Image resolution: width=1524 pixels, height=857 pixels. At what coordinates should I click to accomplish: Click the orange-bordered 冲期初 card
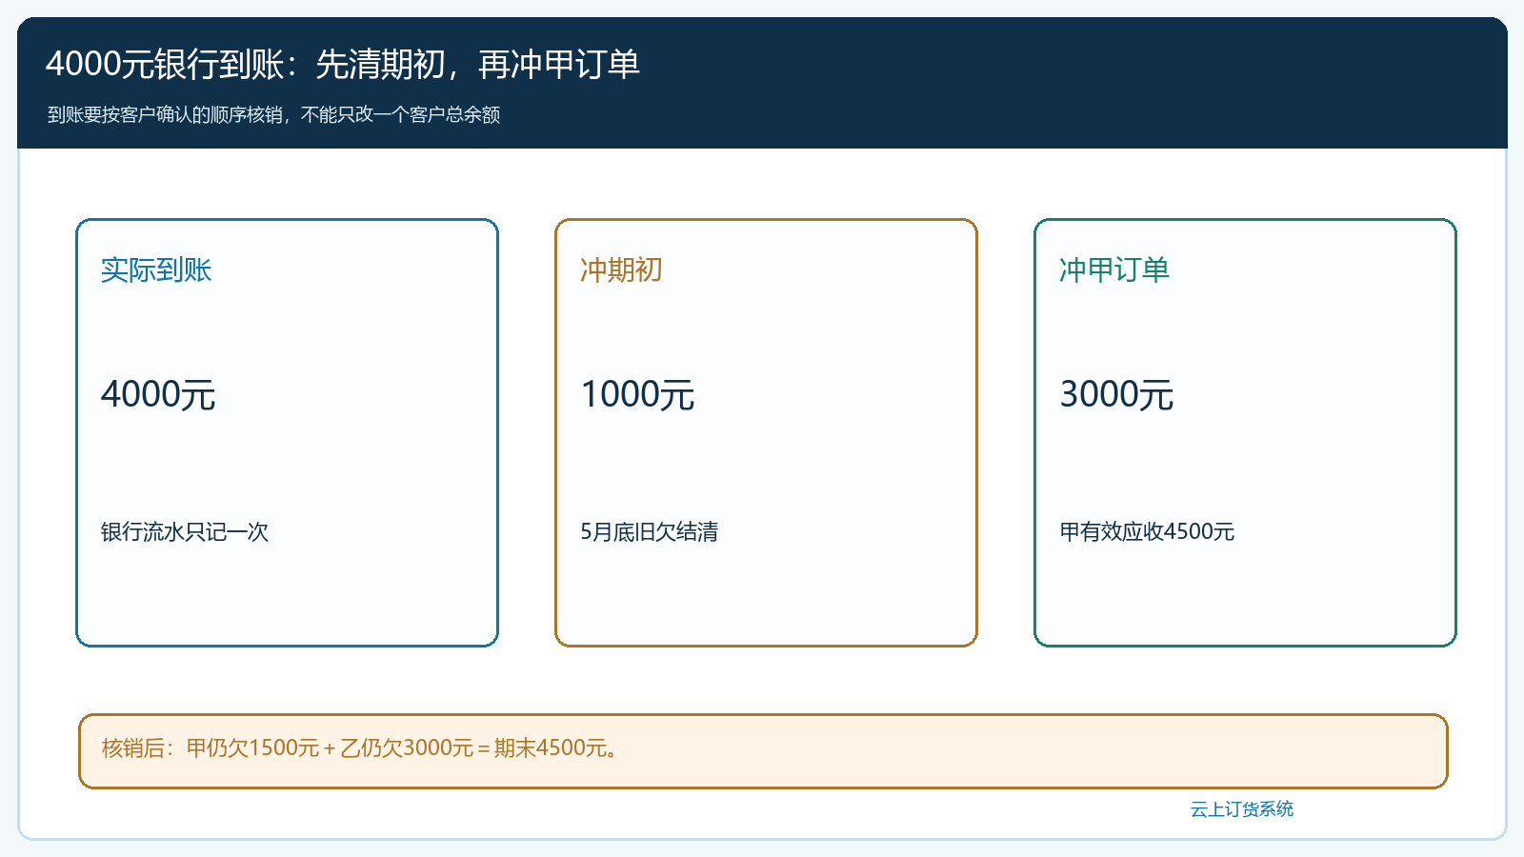(x=766, y=433)
